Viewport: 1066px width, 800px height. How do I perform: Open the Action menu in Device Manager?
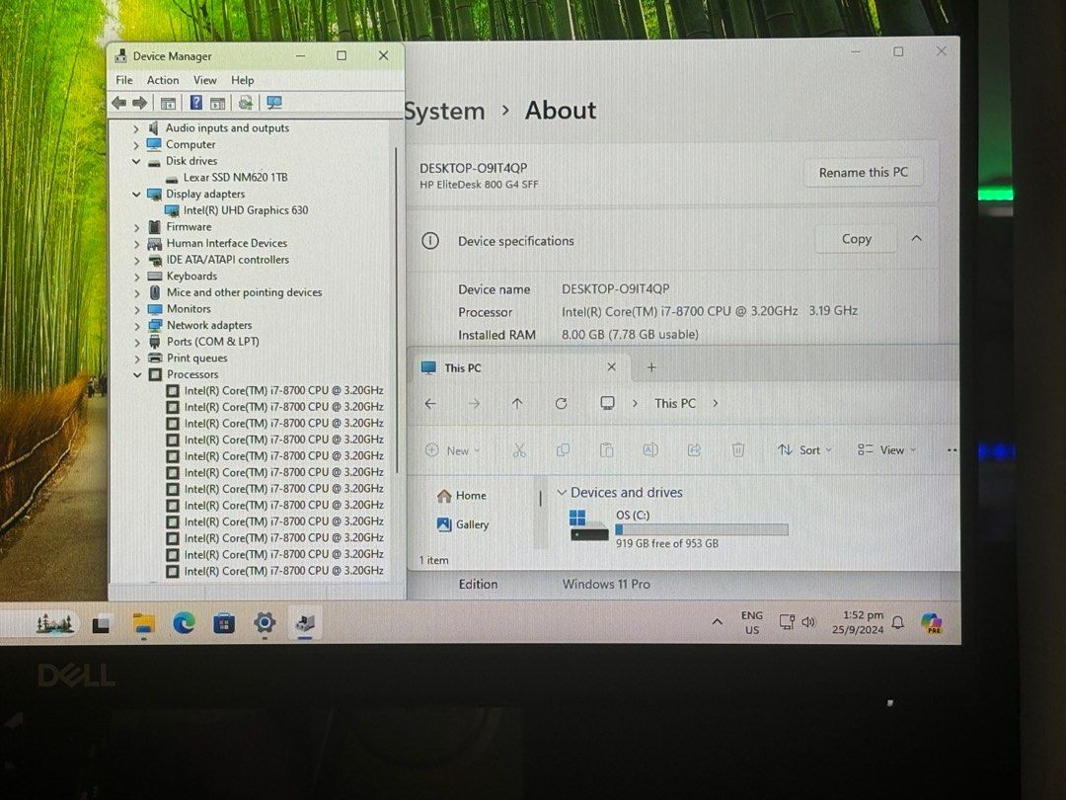click(163, 80)
